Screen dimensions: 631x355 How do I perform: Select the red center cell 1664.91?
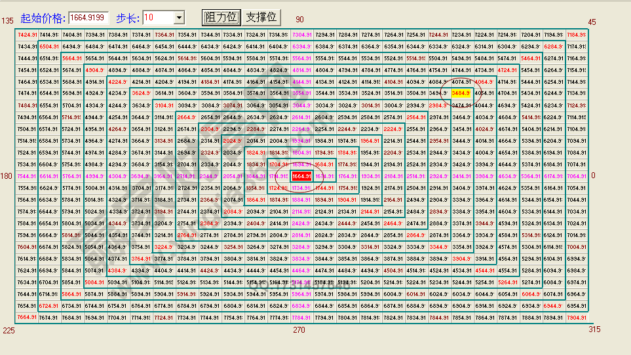pos(302,176)
